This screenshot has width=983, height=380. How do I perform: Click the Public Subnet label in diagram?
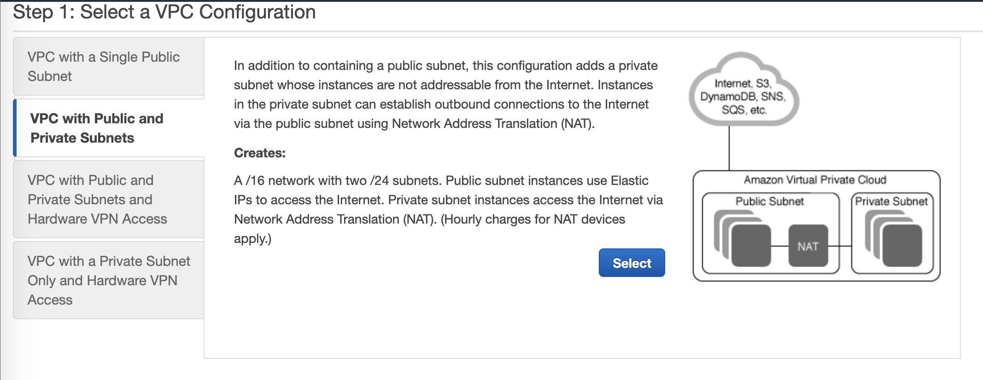pos(769,201)
